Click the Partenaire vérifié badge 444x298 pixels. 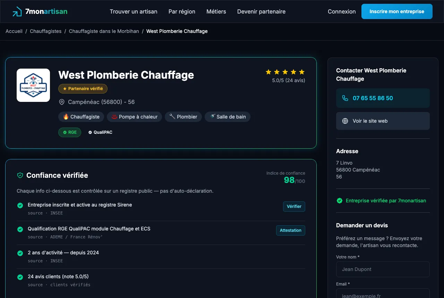click(x=83, y=89)
